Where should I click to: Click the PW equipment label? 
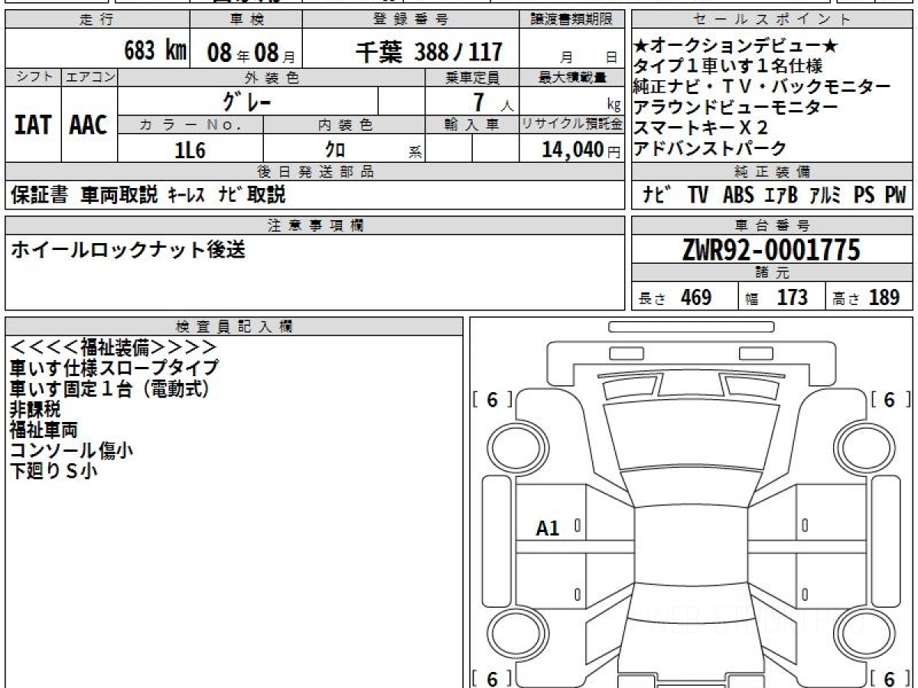point(895,195)
